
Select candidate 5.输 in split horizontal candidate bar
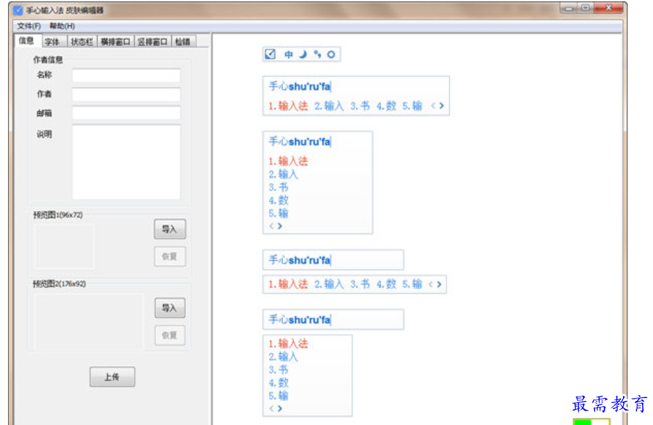(x=412, y=284)
